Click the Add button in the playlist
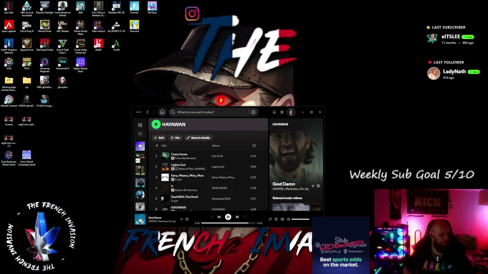488x274 pixels. pos(159,138)
